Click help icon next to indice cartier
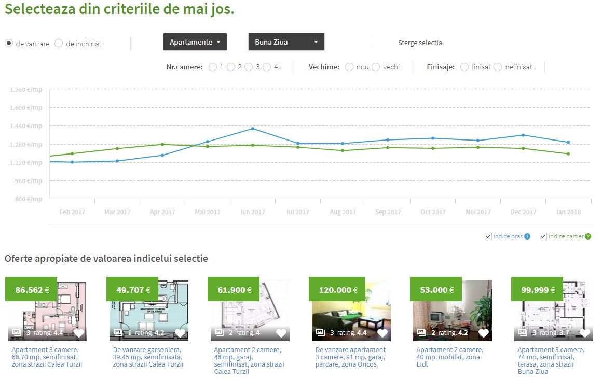Screen dimensions: 602x379 [x=588, y=237]
